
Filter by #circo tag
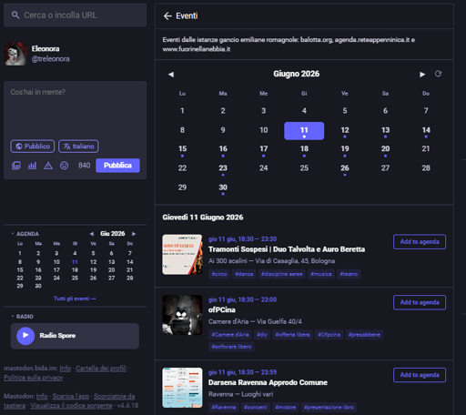tap(219, 274)
